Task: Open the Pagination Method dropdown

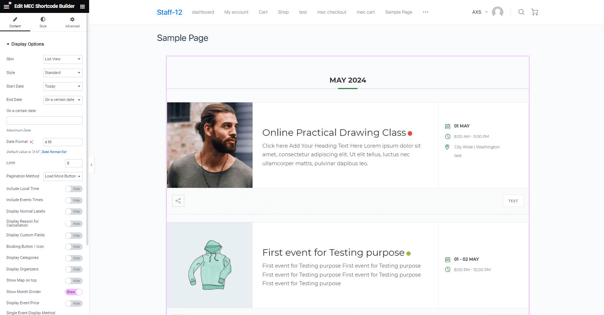Action: [x=63, y=176]
